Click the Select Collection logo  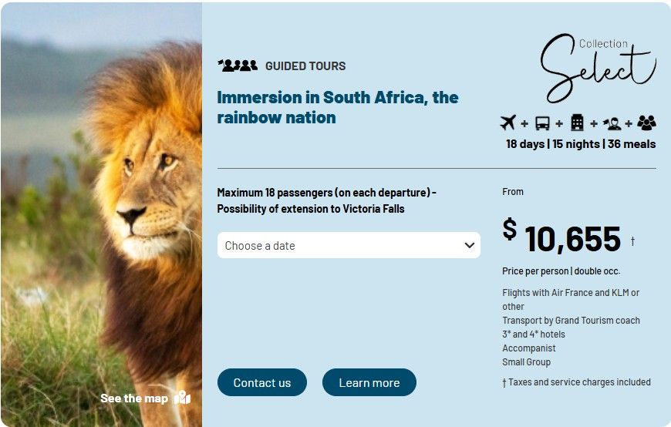(597, 67)
